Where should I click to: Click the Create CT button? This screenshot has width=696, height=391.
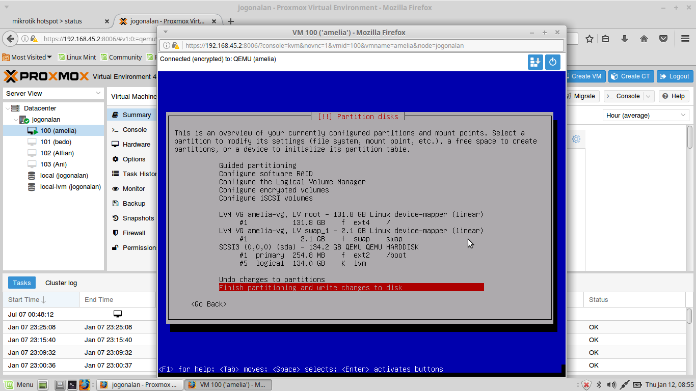click(630, 76)
